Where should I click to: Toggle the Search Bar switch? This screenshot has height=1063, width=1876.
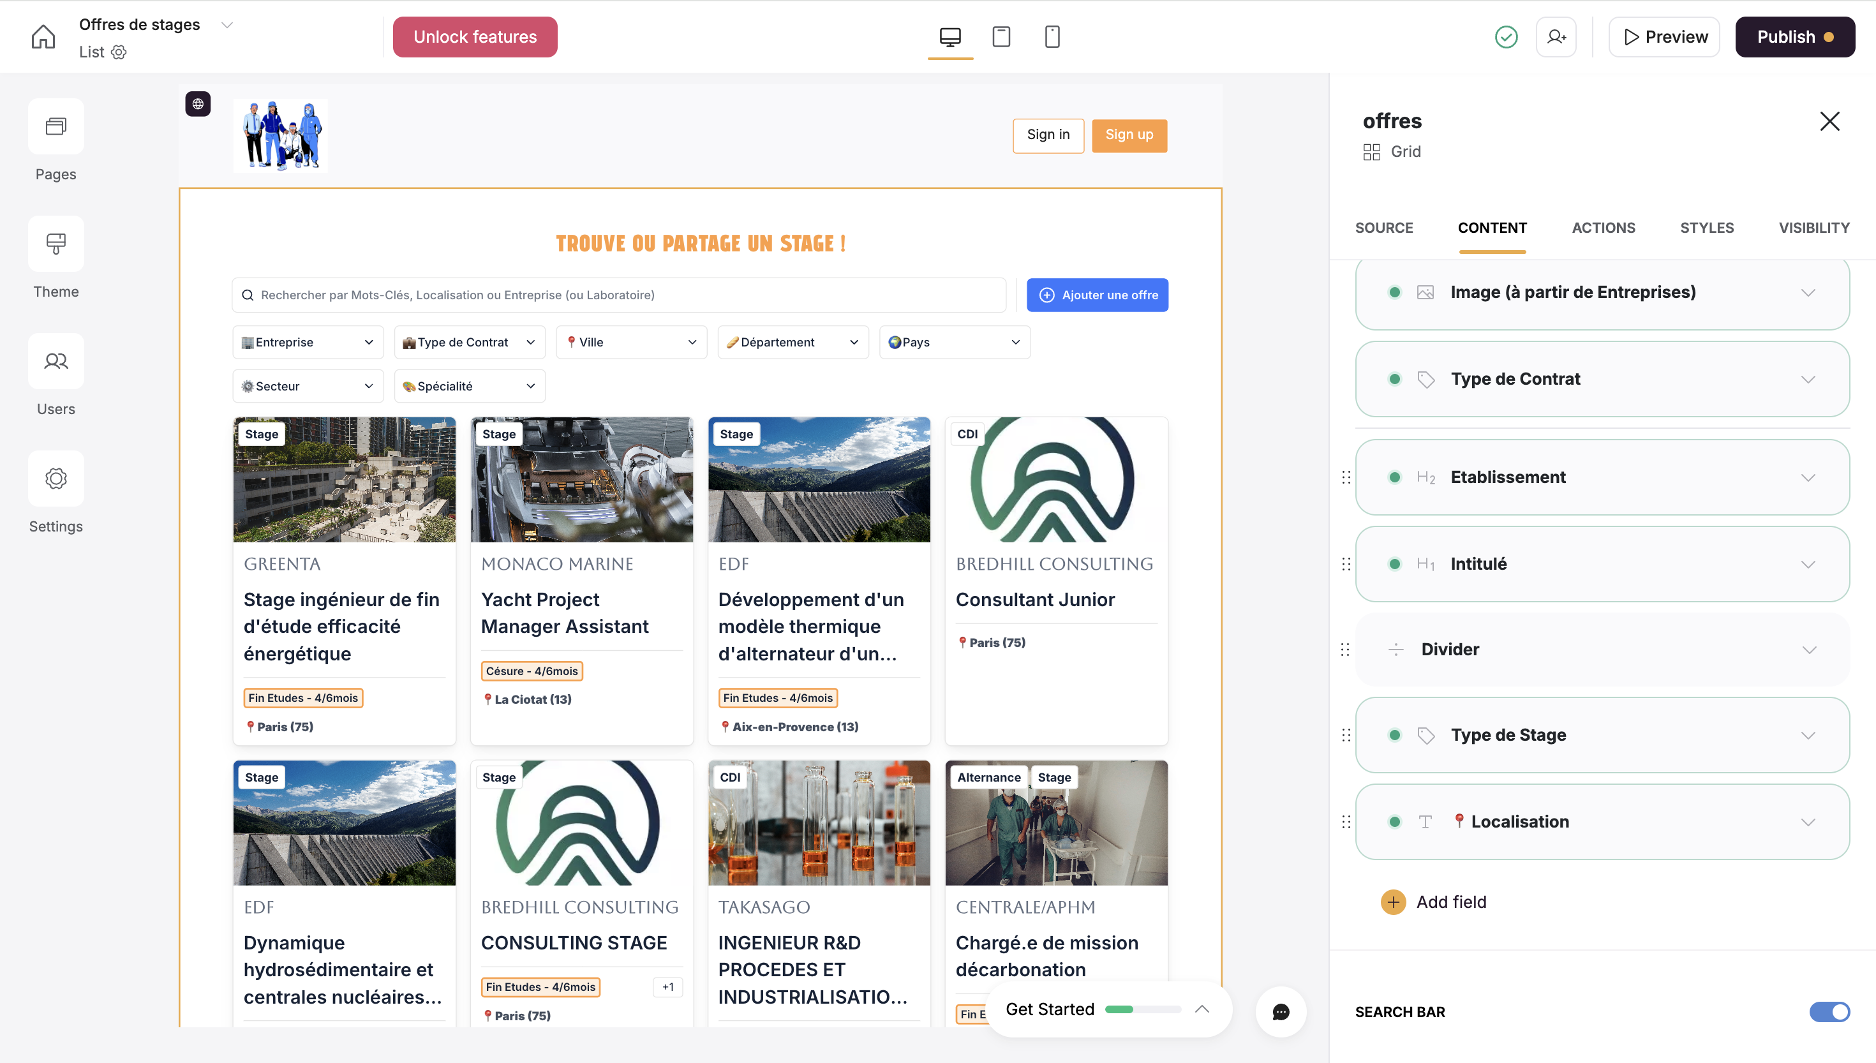(1829, 1011)
